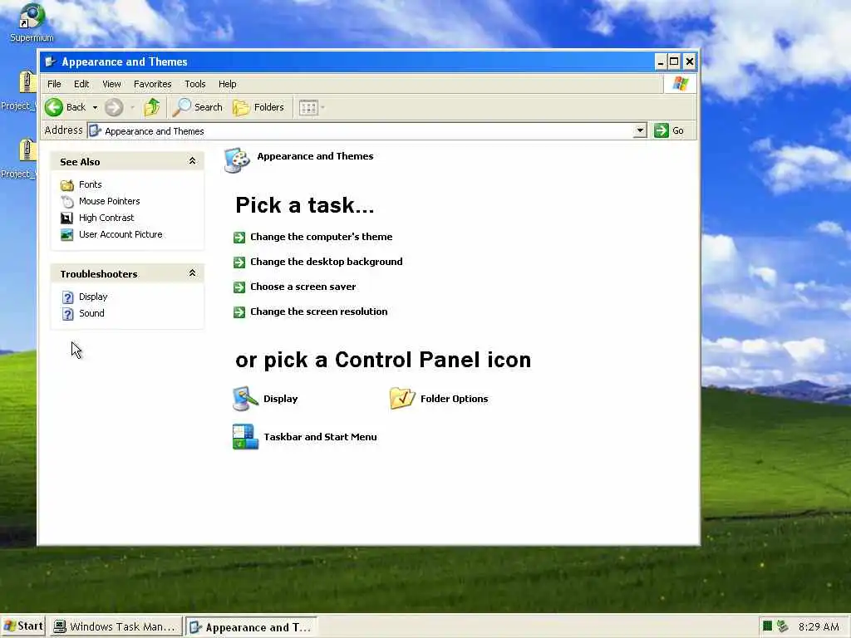Click the network tray icon beside clock
The image size is (851, 638).
[x=782, y=626]
